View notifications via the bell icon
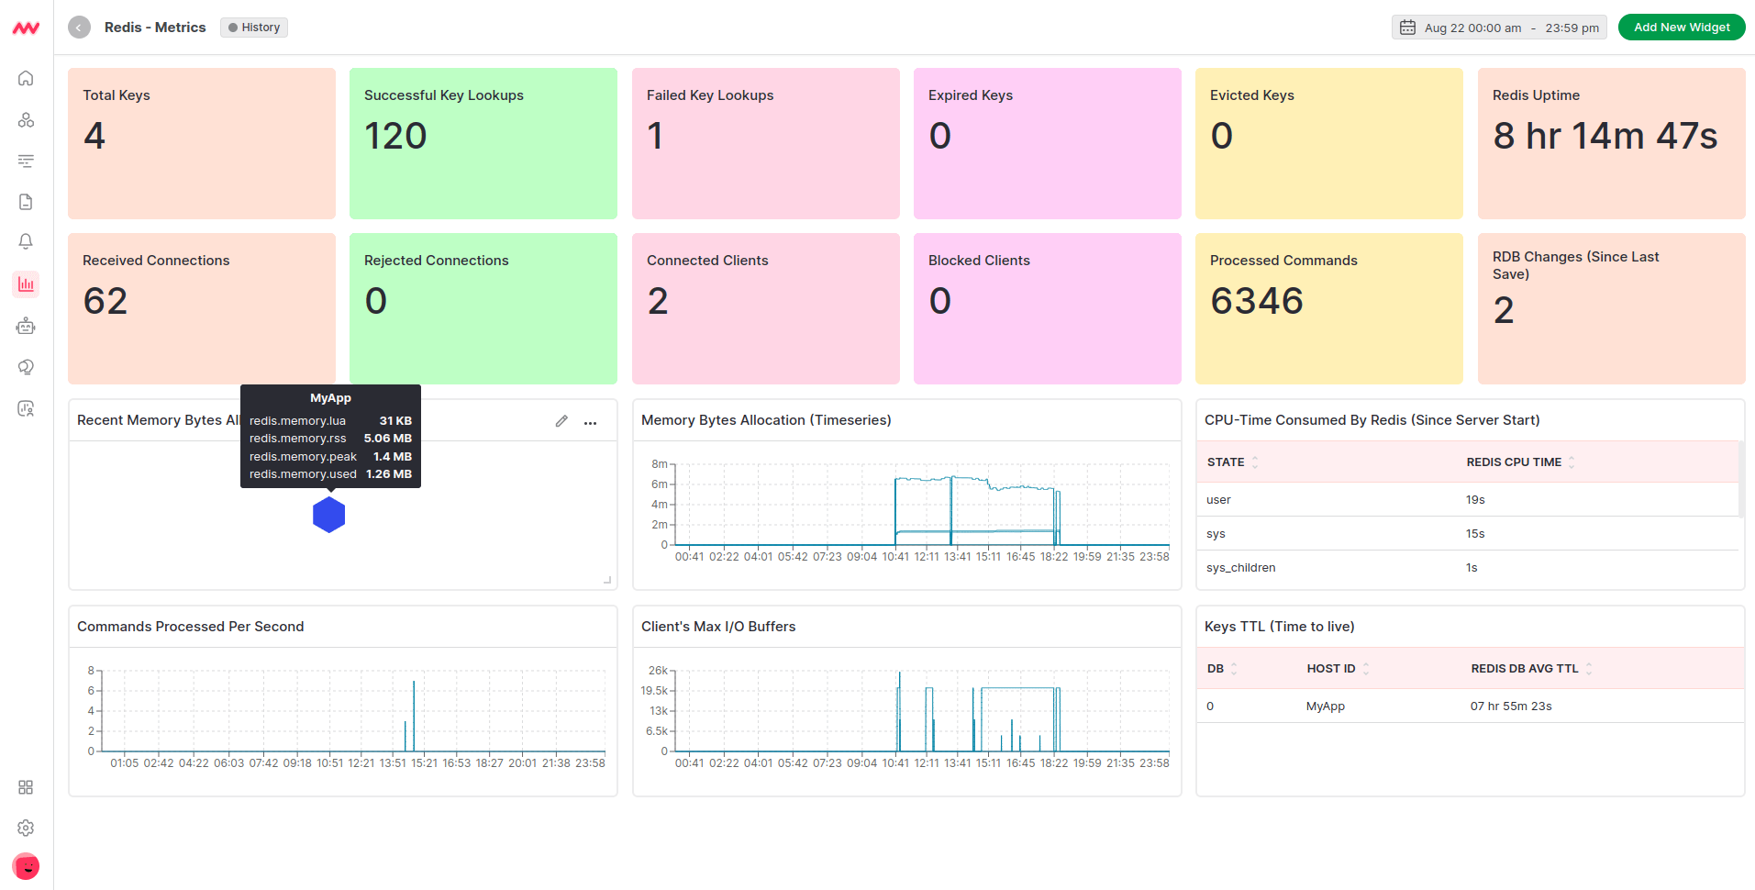 coord(26,240)
